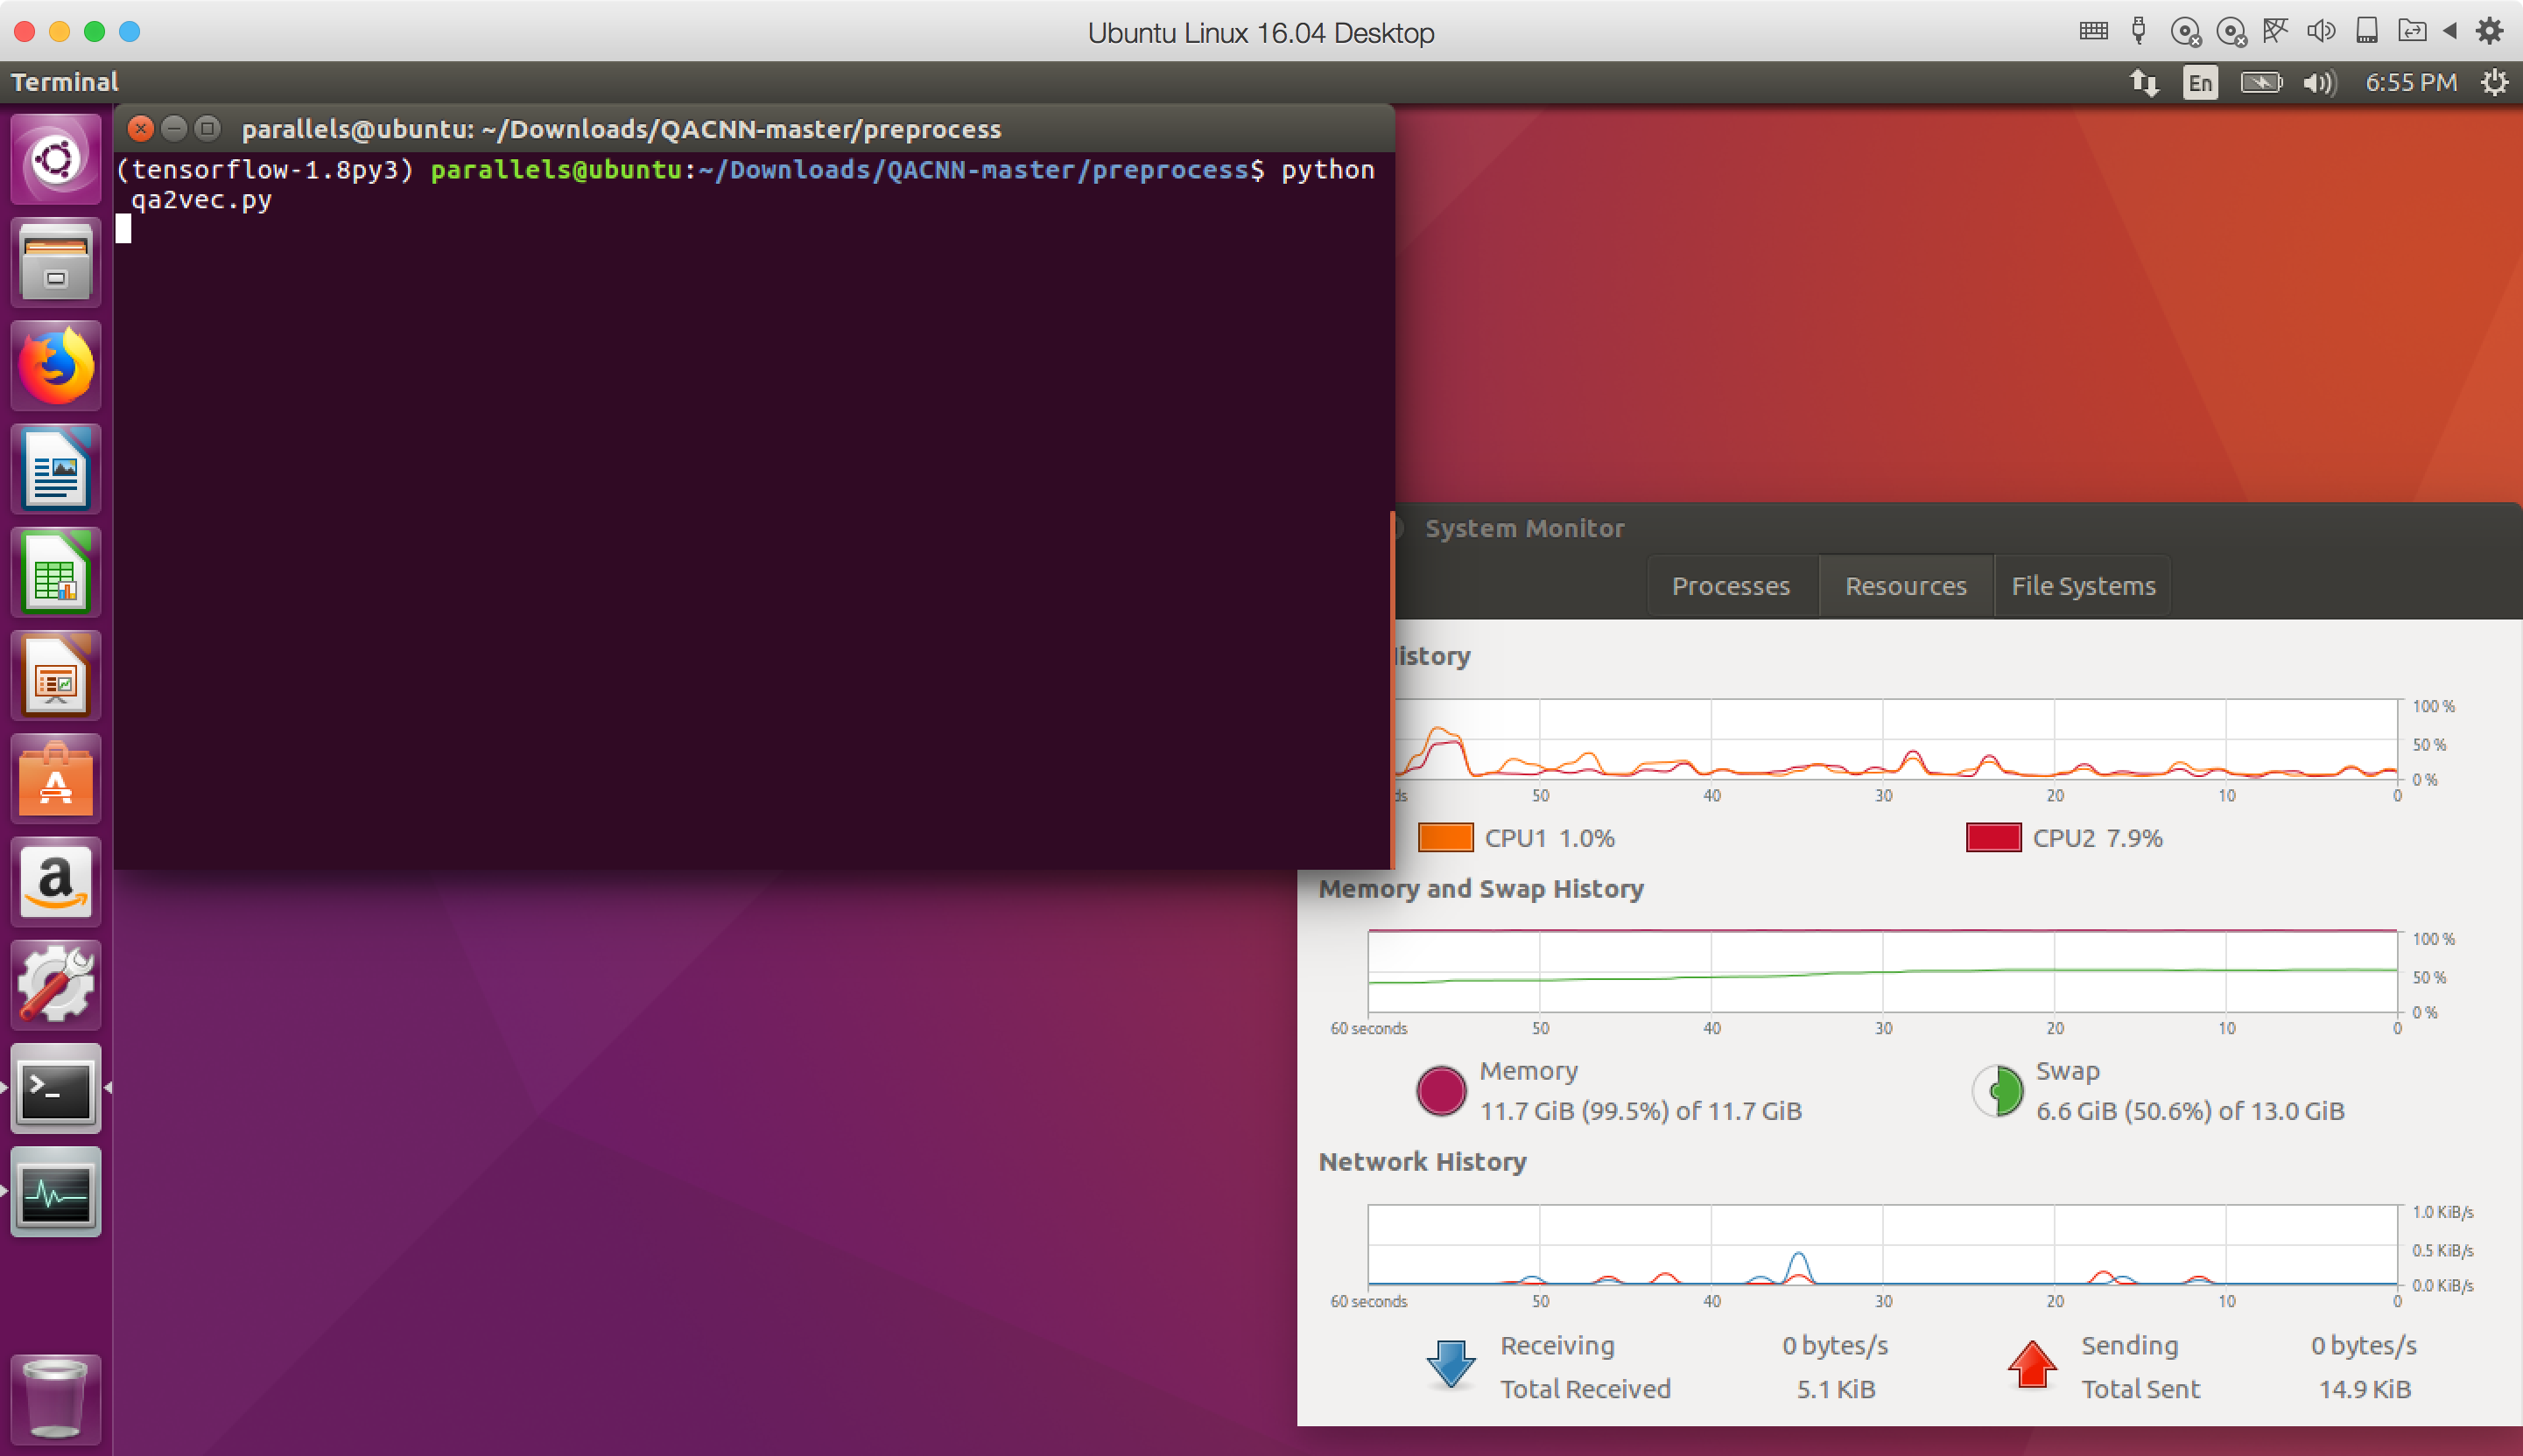Click the CPU1 orange color swatch

(1444, 838)
